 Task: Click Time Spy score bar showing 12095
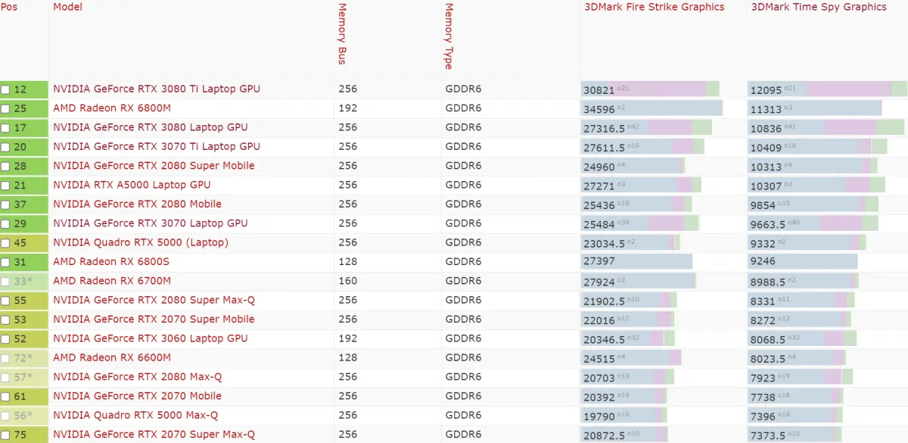coord(828,89)
